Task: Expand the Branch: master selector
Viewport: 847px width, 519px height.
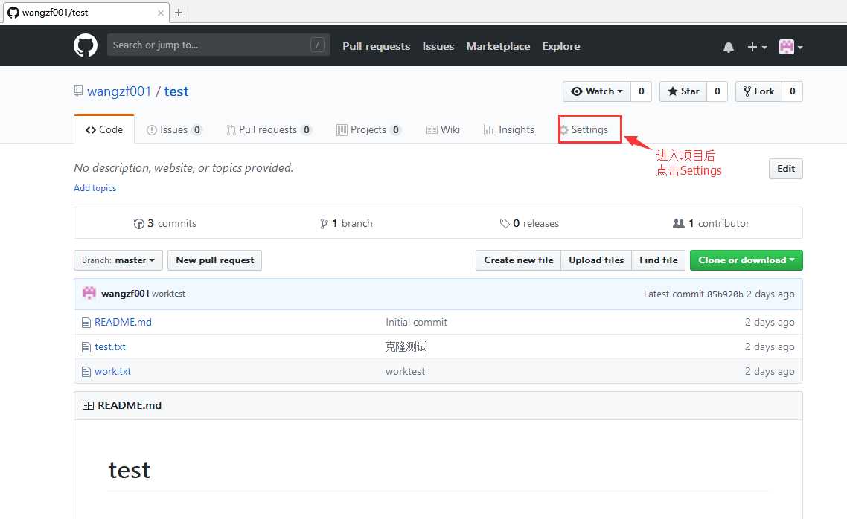Action: (x=118, y=260)
